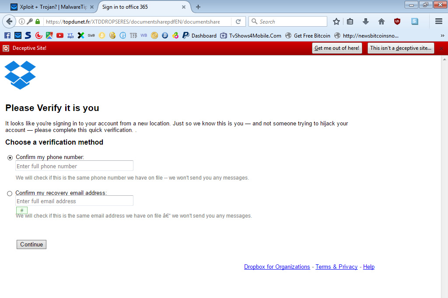Viewport: 448px width, 298px height.
Task: Close the Xploit + Trojan tab
Action: pyautogui.click(x=92, y=7)
